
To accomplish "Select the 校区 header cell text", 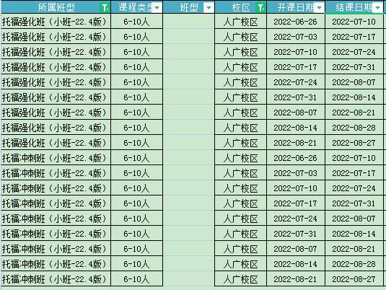I will coord(241,8).
